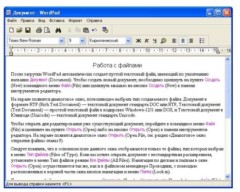Open the Справка menu
The height and width of the screenshot is (192, 240).
(94, 21)
